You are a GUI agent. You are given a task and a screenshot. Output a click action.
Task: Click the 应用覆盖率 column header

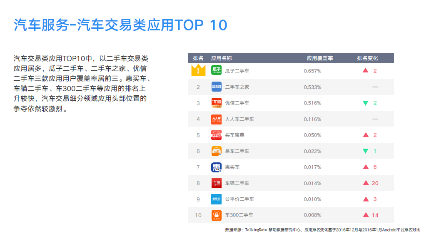pyautogui.click(x=319, y=58)
